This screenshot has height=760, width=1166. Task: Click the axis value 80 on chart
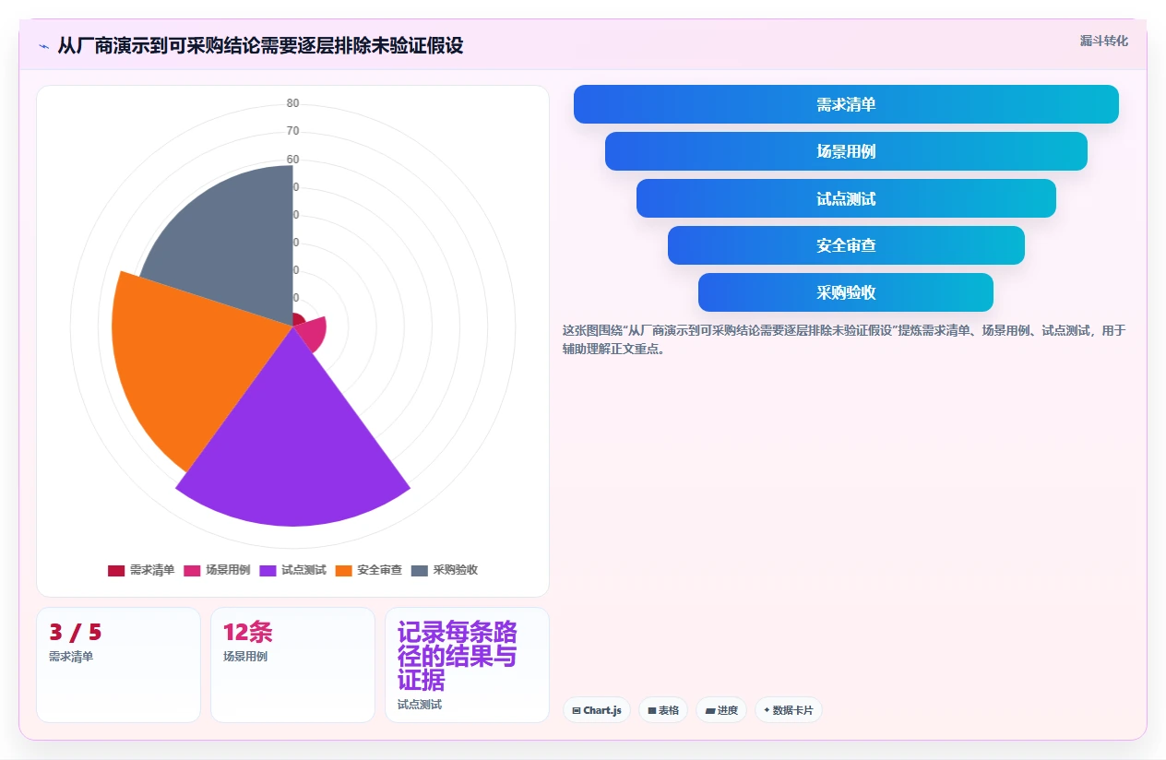pyautogui.click(x=292, y=103)
